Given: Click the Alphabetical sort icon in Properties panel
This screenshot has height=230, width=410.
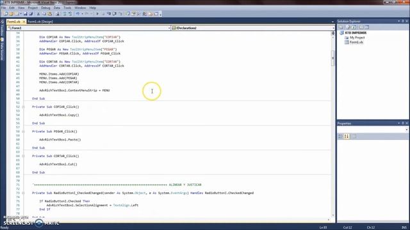Looking at the screenshot, I should [347, 136].
